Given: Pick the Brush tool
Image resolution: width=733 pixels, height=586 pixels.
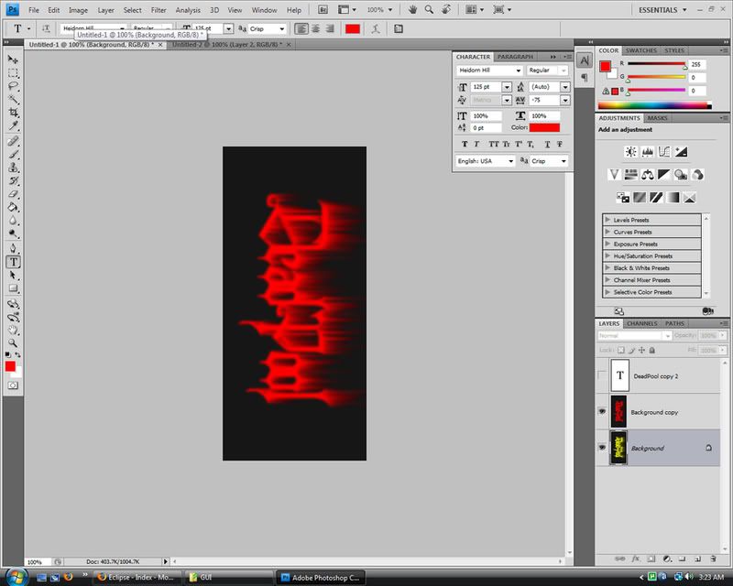Looking at the screenshot, I should tap(13, 154).
